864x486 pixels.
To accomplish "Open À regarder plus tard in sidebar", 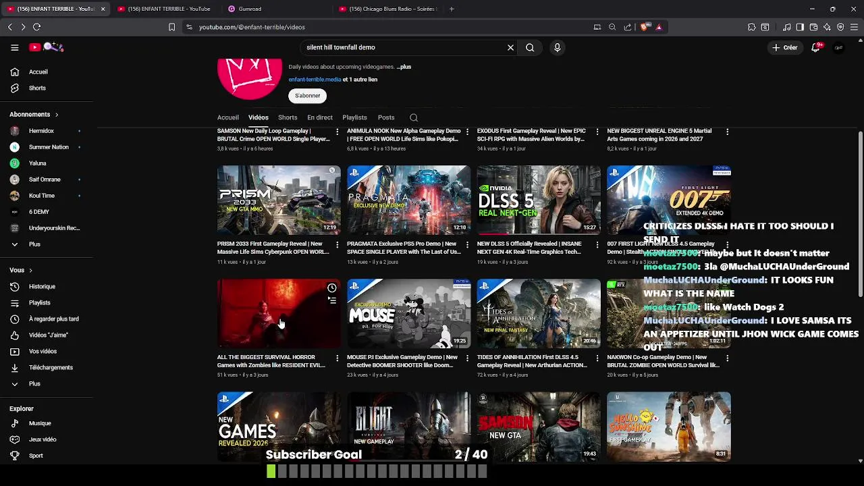I will pyautogui.click(x=53, y=319).
